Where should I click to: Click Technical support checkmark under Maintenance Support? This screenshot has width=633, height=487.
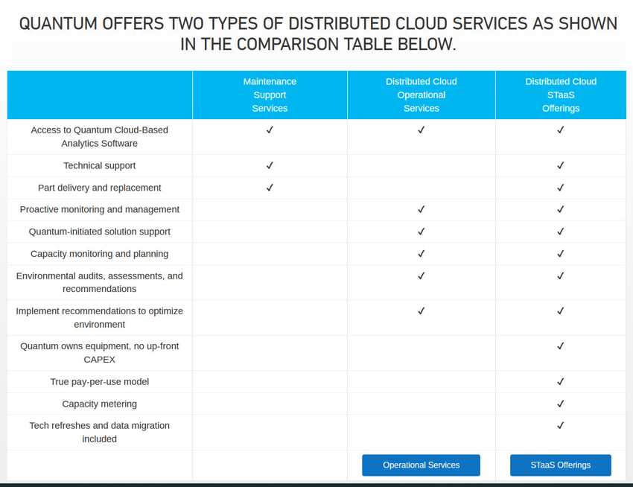click(270, 165)
